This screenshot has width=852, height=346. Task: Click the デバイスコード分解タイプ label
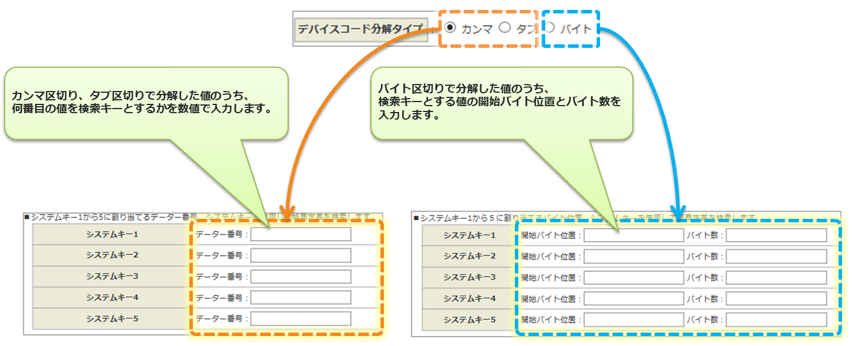pos(360,29)
